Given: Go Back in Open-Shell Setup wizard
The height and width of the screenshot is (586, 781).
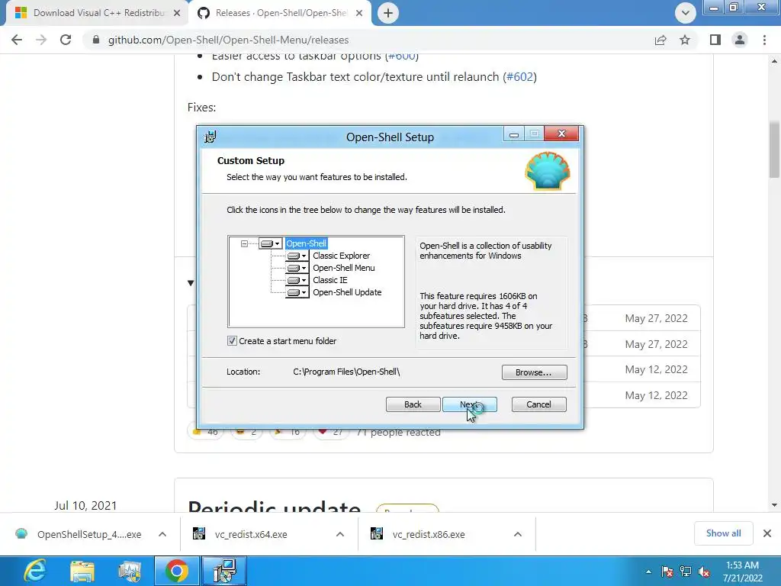Looking at the screenshot, I should (413, 404).
